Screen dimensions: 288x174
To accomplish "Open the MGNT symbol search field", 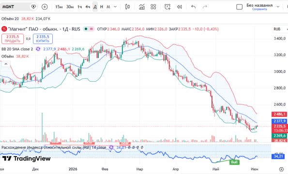I will click(15, 7).
